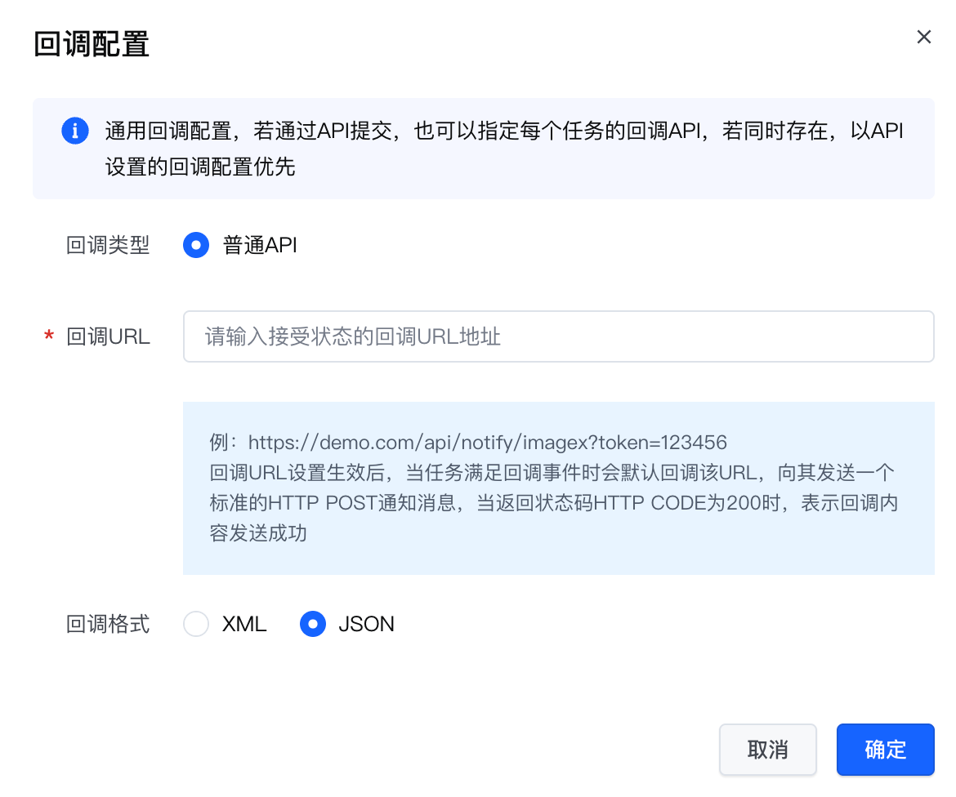
Task: Click the blue info icon in the banner
Action: coord(75,131)
